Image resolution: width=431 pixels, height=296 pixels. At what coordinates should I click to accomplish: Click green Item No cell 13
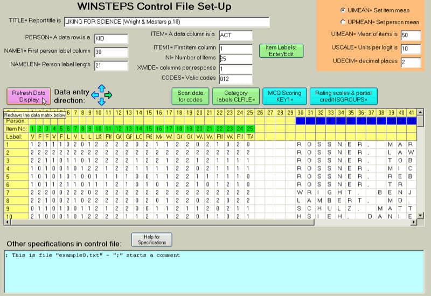pos(129,128)
